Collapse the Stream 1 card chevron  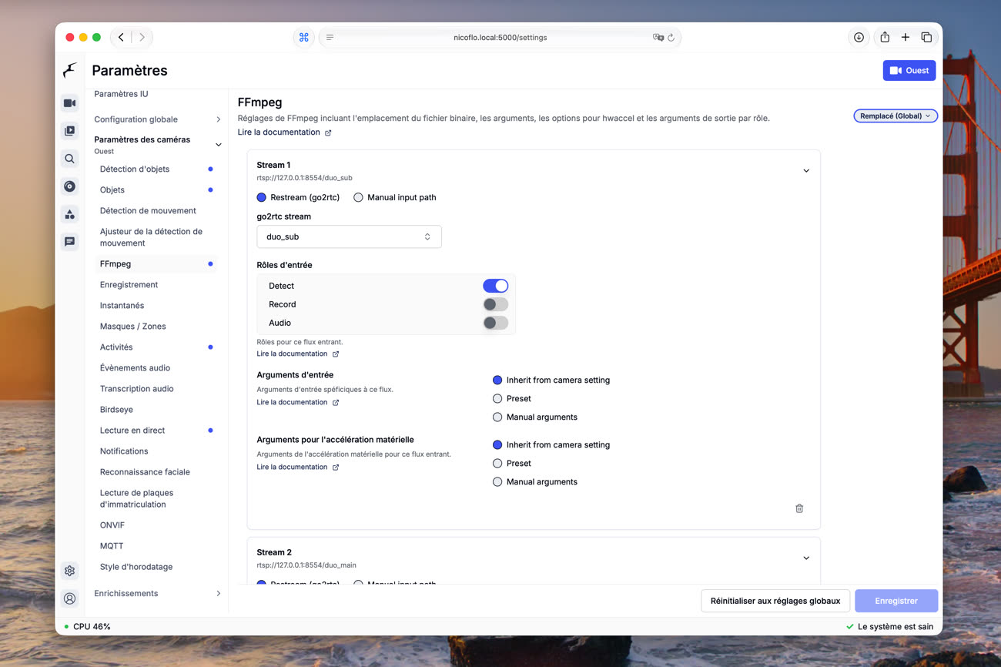pyautogui.click(x=806, y=171)
